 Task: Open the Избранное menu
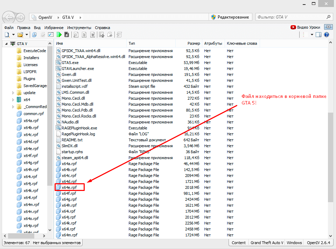point(54,28)
